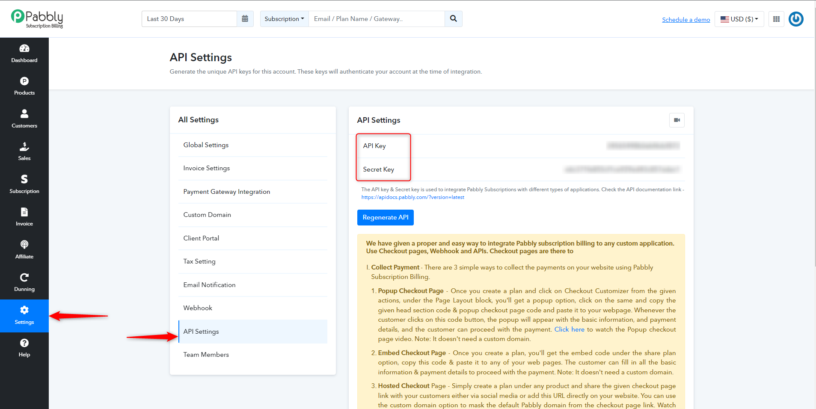Open the Dashboard sidebar icon
The width and height of the screenshot is (816, 409).
coord(24,48)
